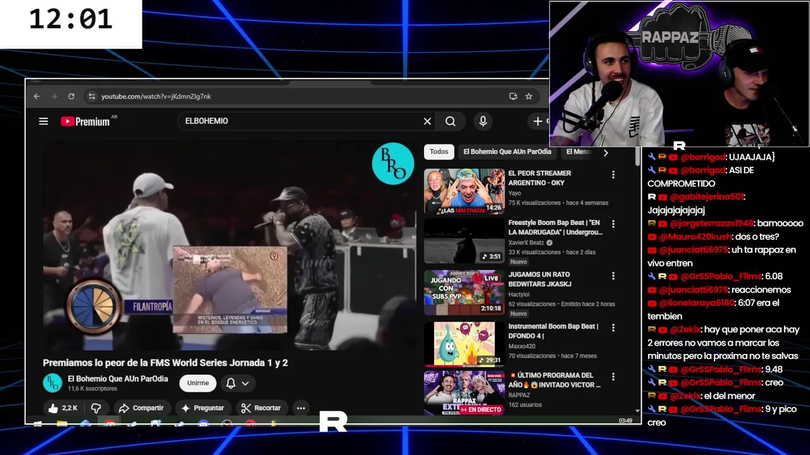Image resolution: width=810 pixels, height=455 pixels.
Task: Open options for EL PEOR STREAMER ARGENTINO video
Action: pos(613,175)
